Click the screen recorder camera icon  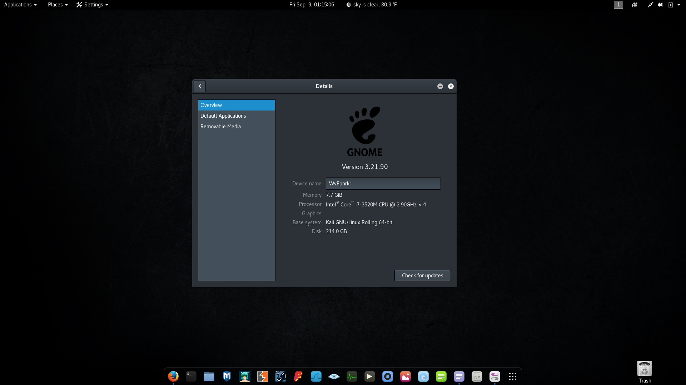click(635, 5)
